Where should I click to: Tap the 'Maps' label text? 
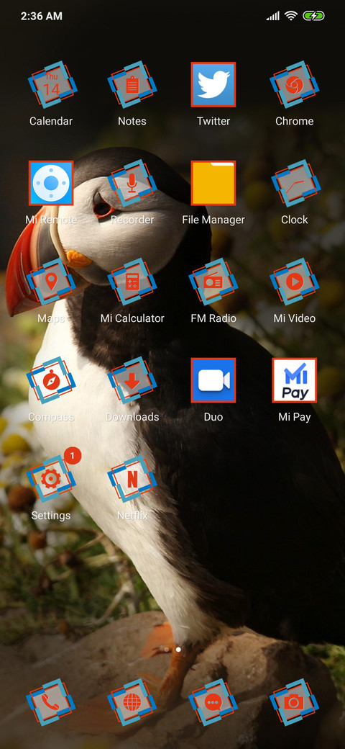tap(51, 319)
